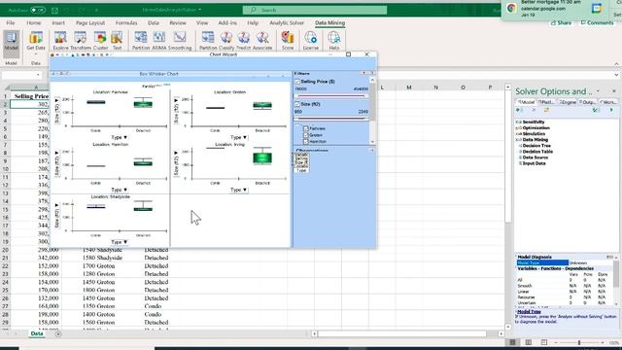
Task: Click the License ribbon icon
Action: coord(311,41)
